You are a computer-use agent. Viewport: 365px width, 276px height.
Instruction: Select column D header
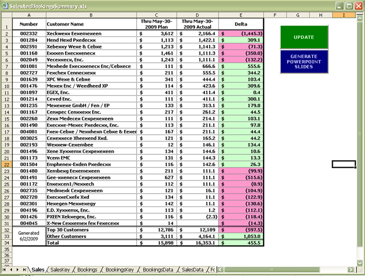point(198,15)
